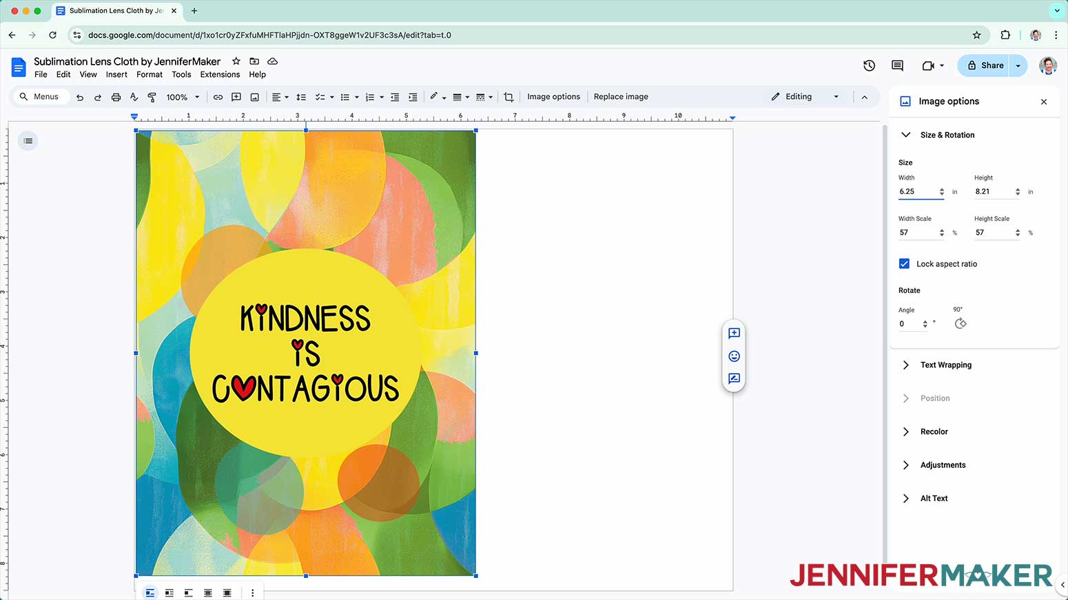
Task: Open the document outline icon on left
Action: tap(28, 141)
